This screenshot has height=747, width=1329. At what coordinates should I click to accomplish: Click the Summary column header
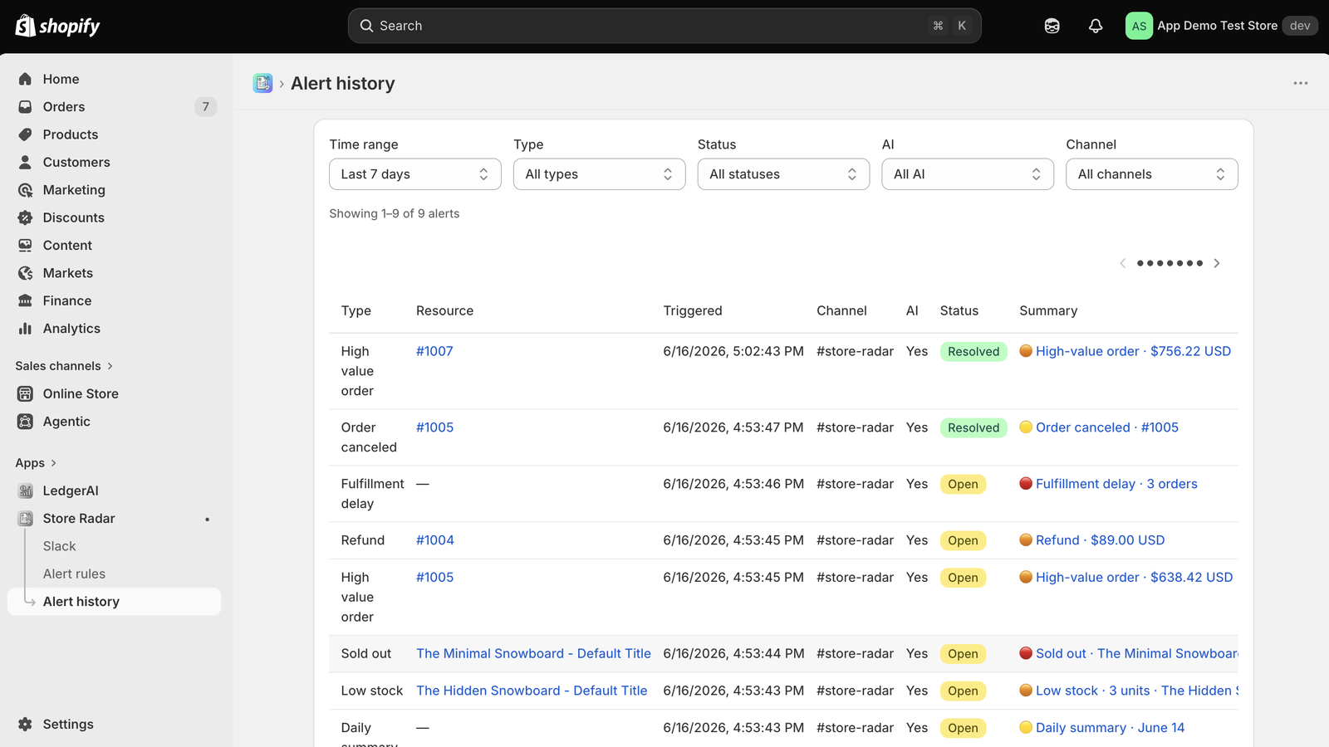point(1048,310)
